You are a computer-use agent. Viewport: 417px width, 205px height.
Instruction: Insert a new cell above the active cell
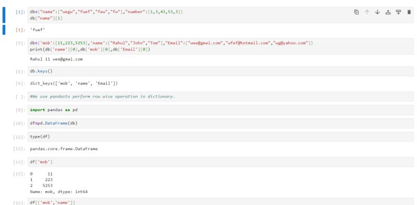tap(388, 12)
